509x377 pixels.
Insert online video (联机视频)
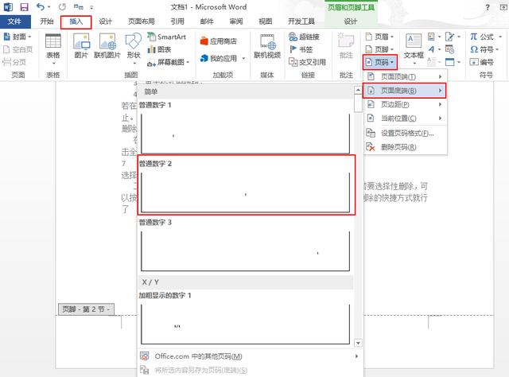(267, 46)
